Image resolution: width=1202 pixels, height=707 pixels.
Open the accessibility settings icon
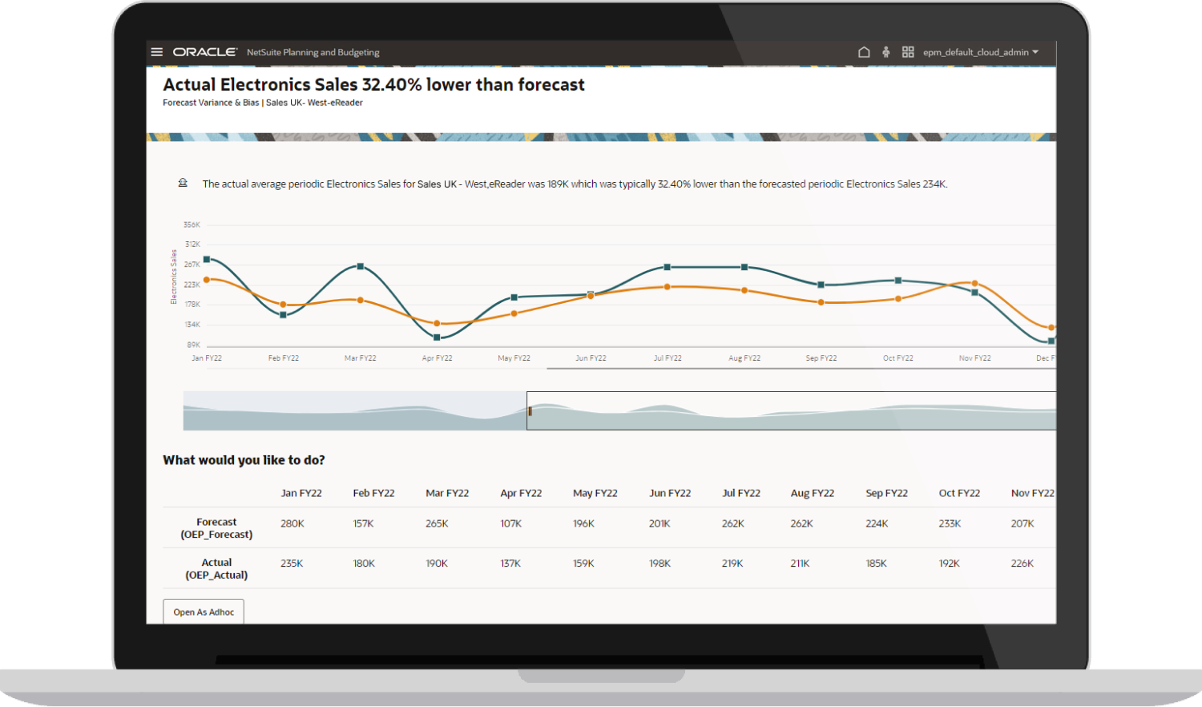pos(885,52)
